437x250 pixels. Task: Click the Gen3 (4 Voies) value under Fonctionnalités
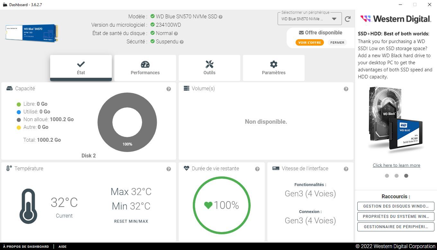(x=310, y=193)
